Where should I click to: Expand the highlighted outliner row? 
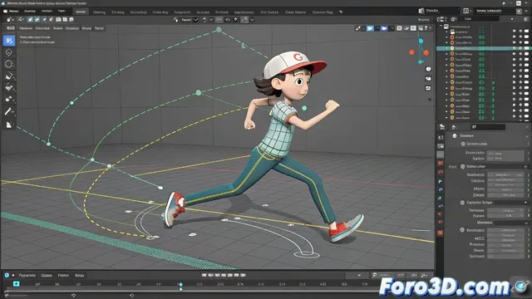(x=447, y=48)
